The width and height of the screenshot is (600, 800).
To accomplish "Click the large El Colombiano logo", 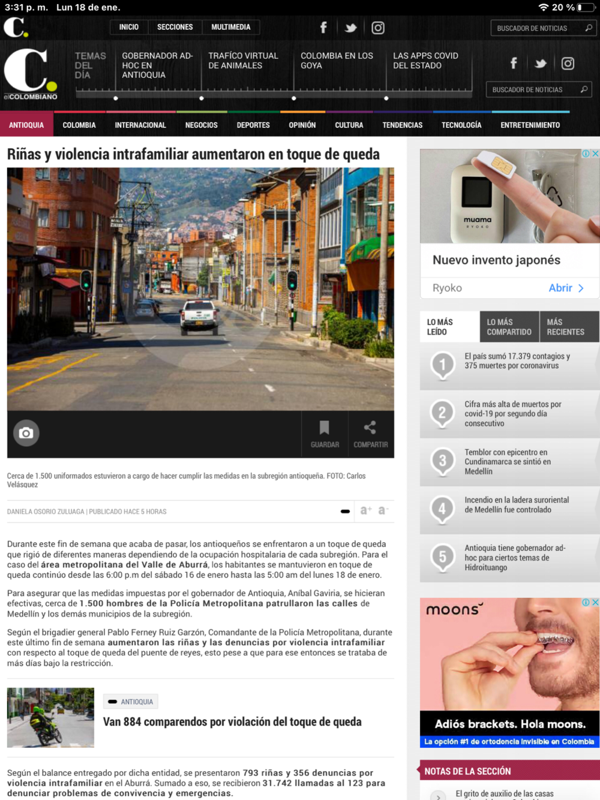I will click(x=31, y=74).
